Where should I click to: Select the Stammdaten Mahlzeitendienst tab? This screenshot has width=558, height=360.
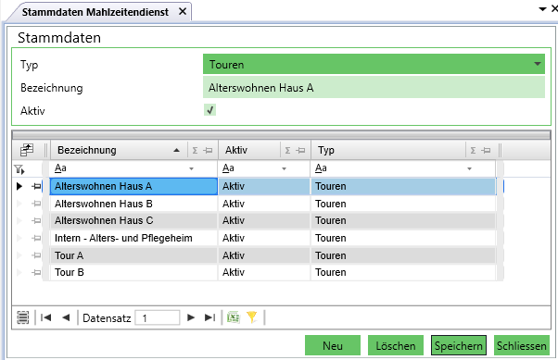pyautogui.click(x=95, y=12)
